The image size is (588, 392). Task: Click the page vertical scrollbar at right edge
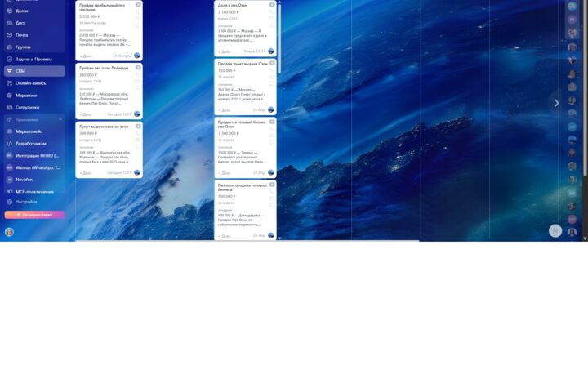(x=585, y=88)
